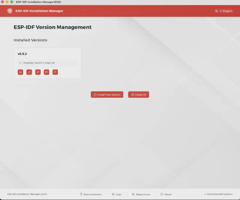The height and width of the screenshot is (200, 240).
Task: Click the Purge All button
Action: [x=138, y=94]
